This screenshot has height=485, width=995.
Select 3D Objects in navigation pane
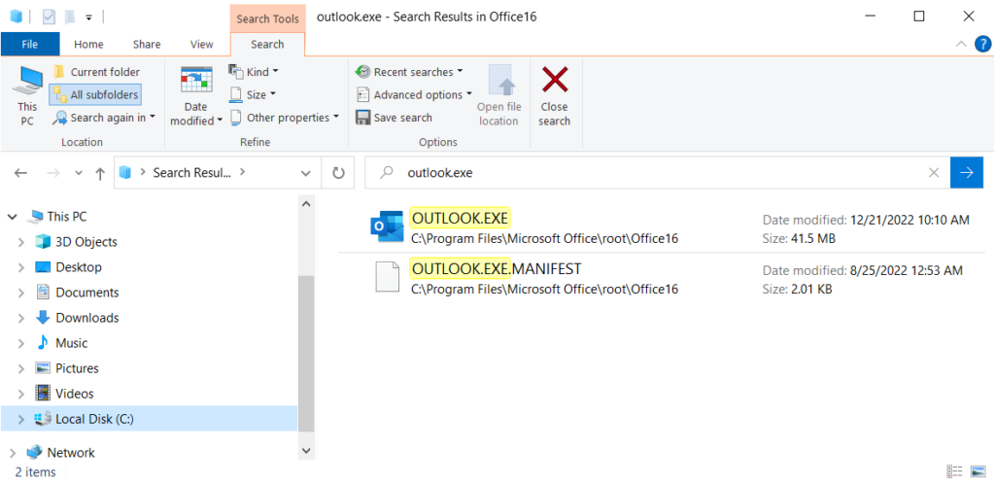[86, 242]
